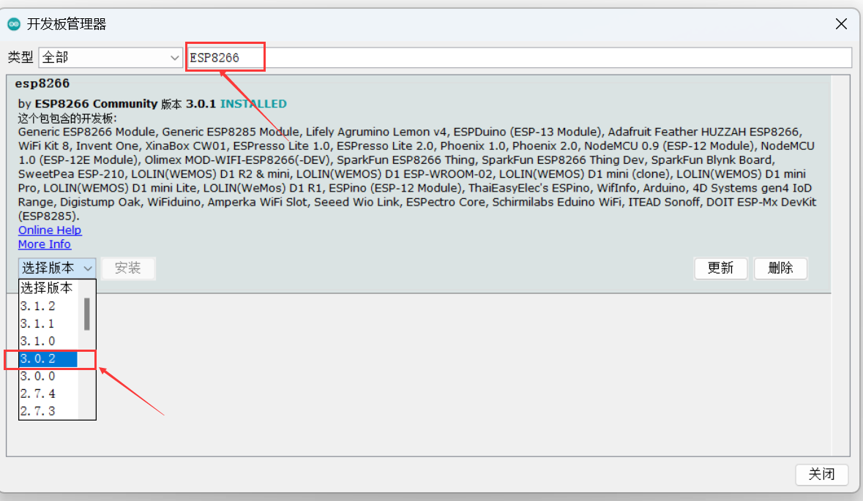Click the 删除 remove button
863x501 pixels.
[x=780, y=268]
